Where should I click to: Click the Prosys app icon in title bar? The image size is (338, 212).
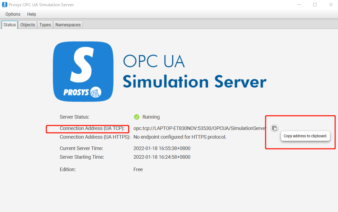(x=5, y=5)
